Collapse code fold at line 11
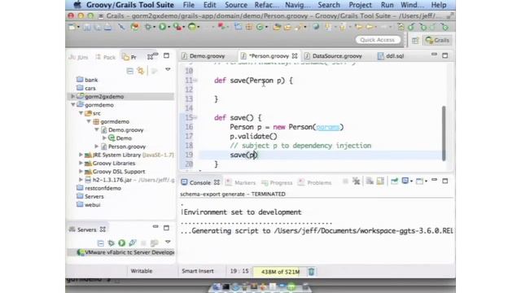This screenshot has height=293, width=521. tap(195, 81)
